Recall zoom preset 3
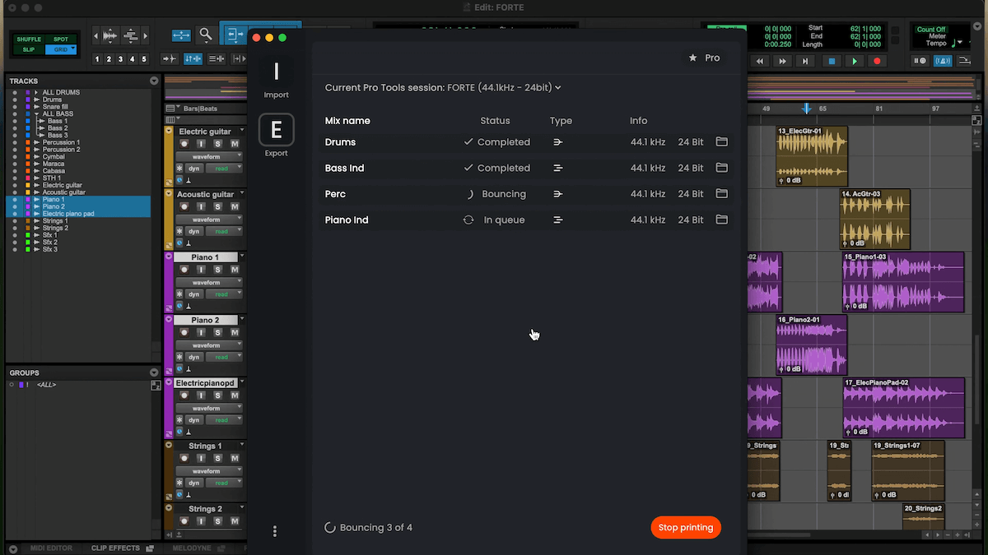 point(121,59)
